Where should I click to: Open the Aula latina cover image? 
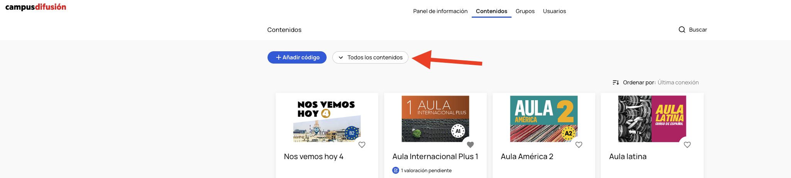[652, 119]
